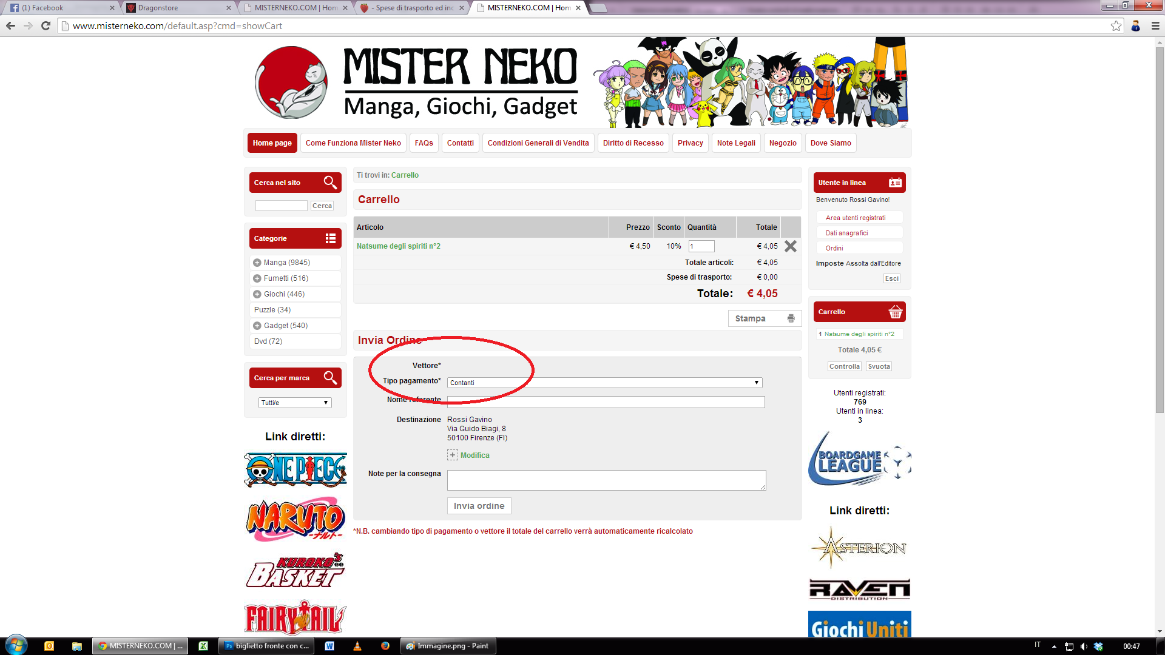Click the Carrello basket icon
1165x655 pixels.
[x=895, y=312]
